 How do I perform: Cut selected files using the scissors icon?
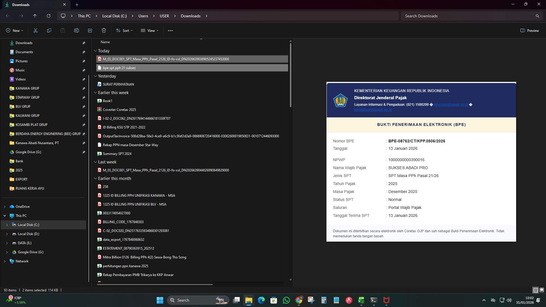tap(35, 30)
